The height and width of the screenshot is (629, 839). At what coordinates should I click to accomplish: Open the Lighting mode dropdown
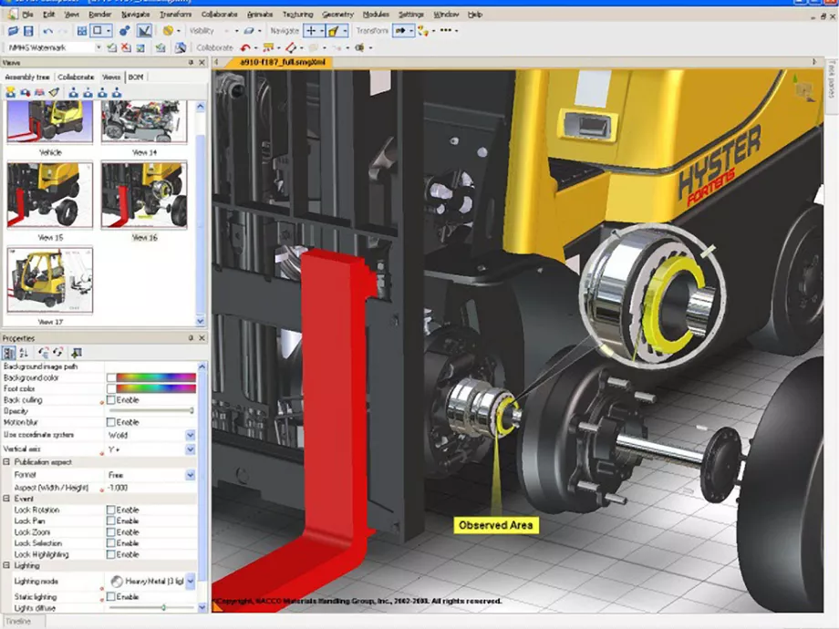pyautogui.click(x=191, y=581)
